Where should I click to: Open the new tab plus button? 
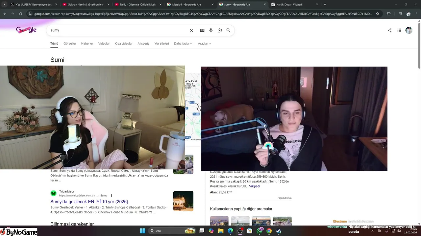[x=325, y=4]
